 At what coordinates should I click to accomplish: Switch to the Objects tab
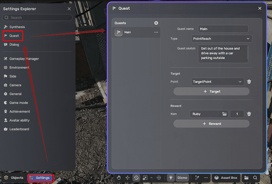[14, 178]
